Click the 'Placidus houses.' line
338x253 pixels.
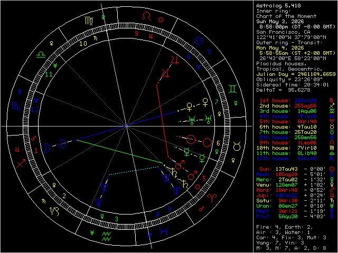coord(281,64)
